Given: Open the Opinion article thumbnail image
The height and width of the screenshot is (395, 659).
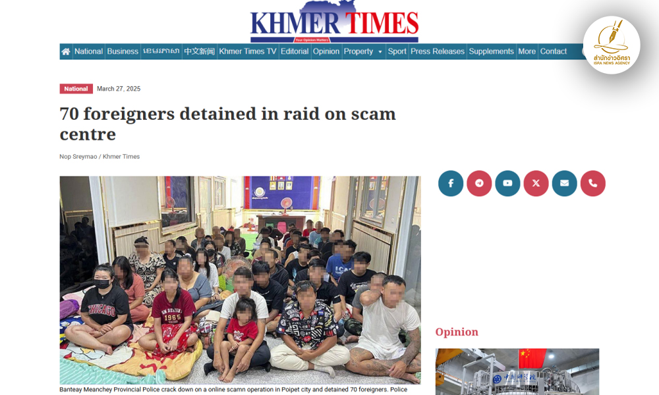Looking at the screenshot, I should (x=517, y=371).
